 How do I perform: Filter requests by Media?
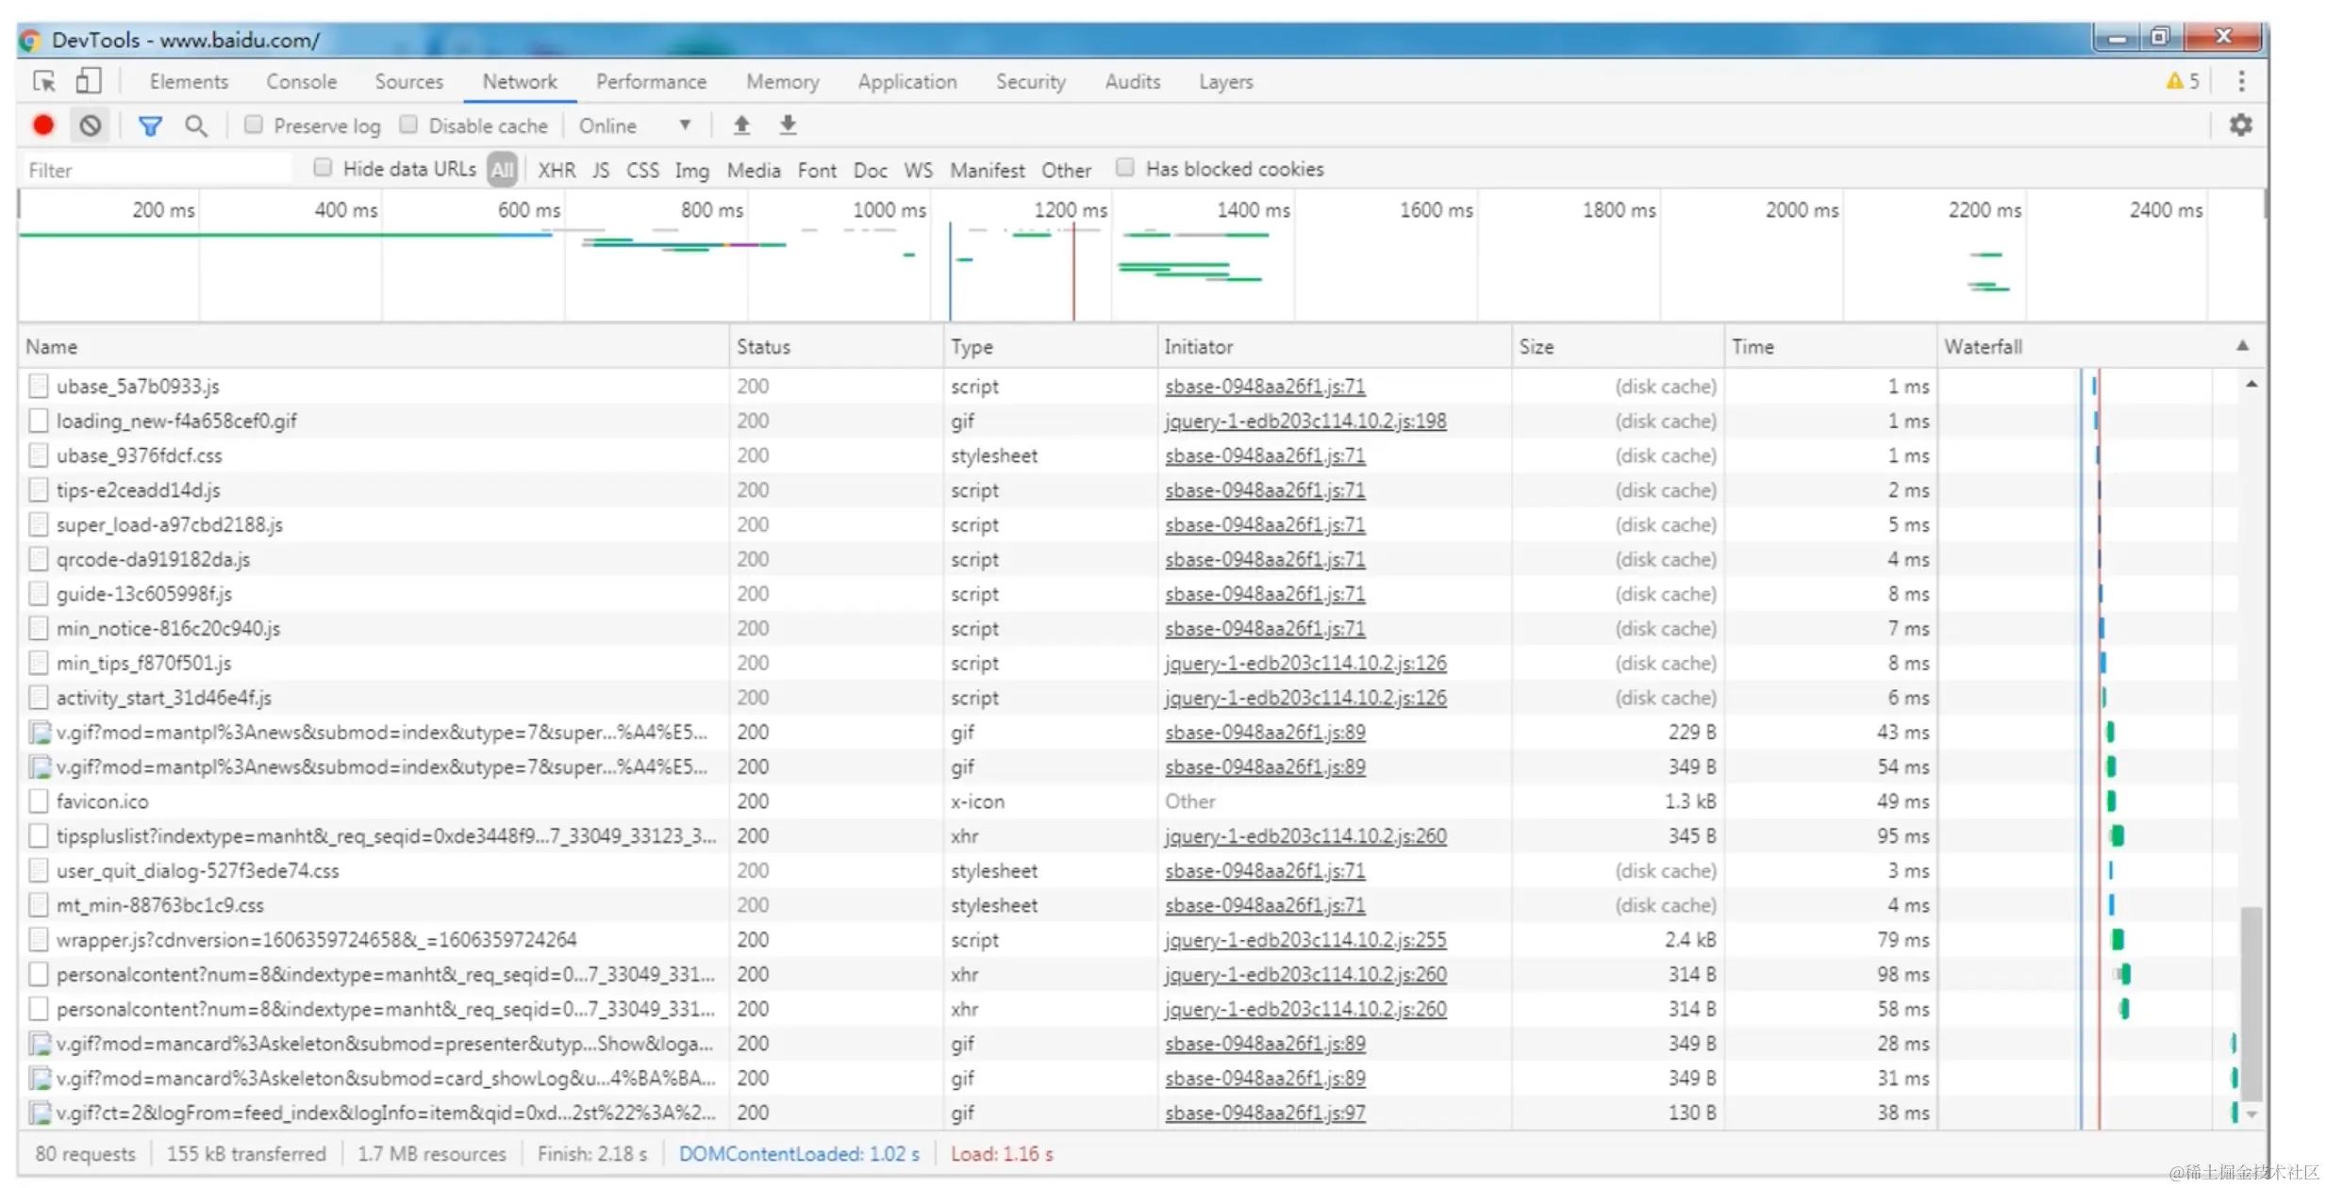(754, 171)
